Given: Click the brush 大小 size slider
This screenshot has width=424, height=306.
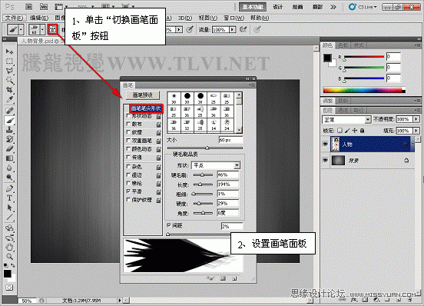Looking at the screenshot, I should [x=205, y=148].
